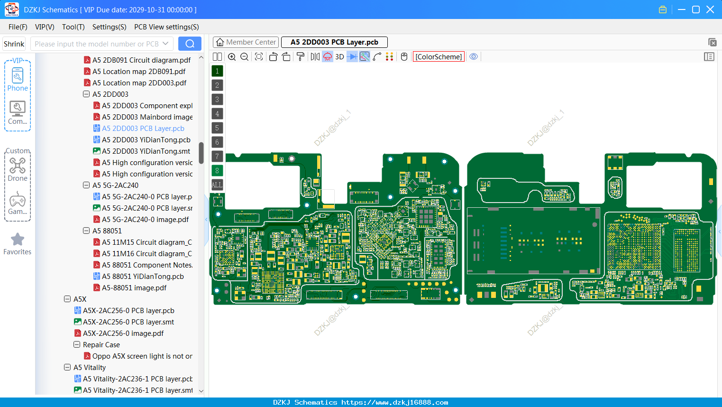This screenshot has width=722, height=407.
Task: Toggle the right side panel icon
Action: [x=709, y=56]
